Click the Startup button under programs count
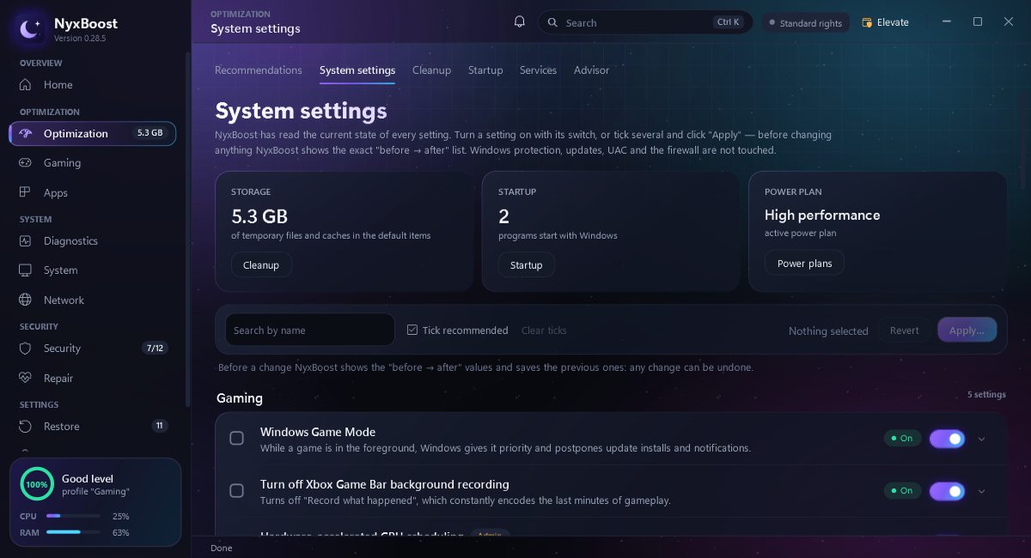The image size is (1031, 558). (x=527, y=265)
